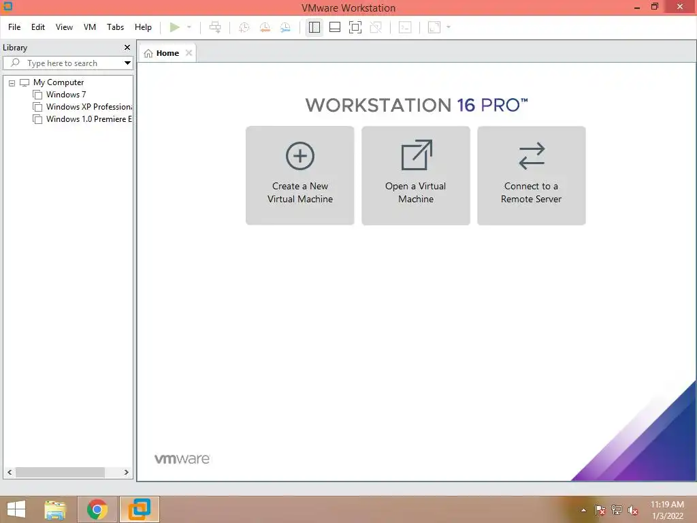
Task: Close the Library panel
Action: pos(127,47)
